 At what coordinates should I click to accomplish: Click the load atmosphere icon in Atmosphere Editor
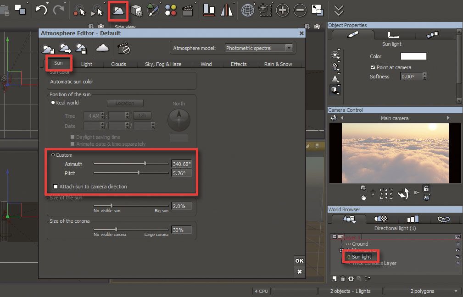65,48
